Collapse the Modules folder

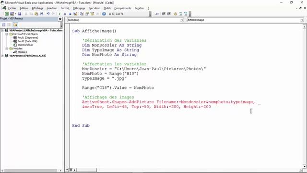6,49
